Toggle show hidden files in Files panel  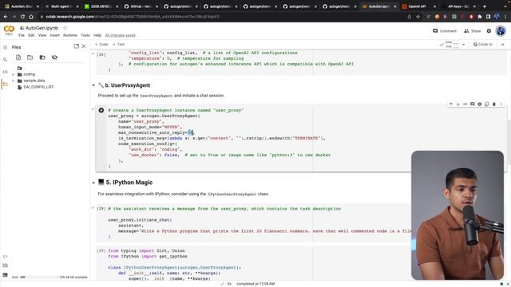click(x=54, y=57)
